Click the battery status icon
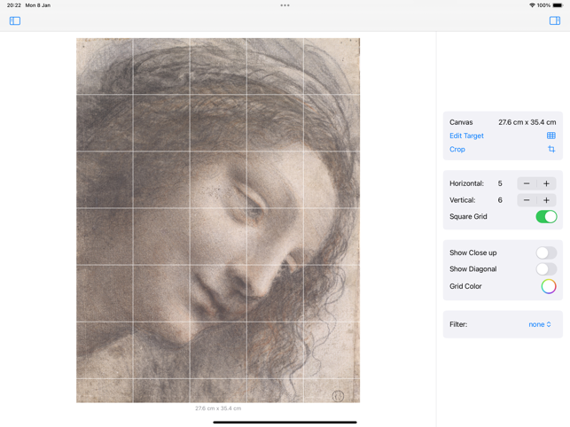The image size is (570, 427). coord(558,5)
